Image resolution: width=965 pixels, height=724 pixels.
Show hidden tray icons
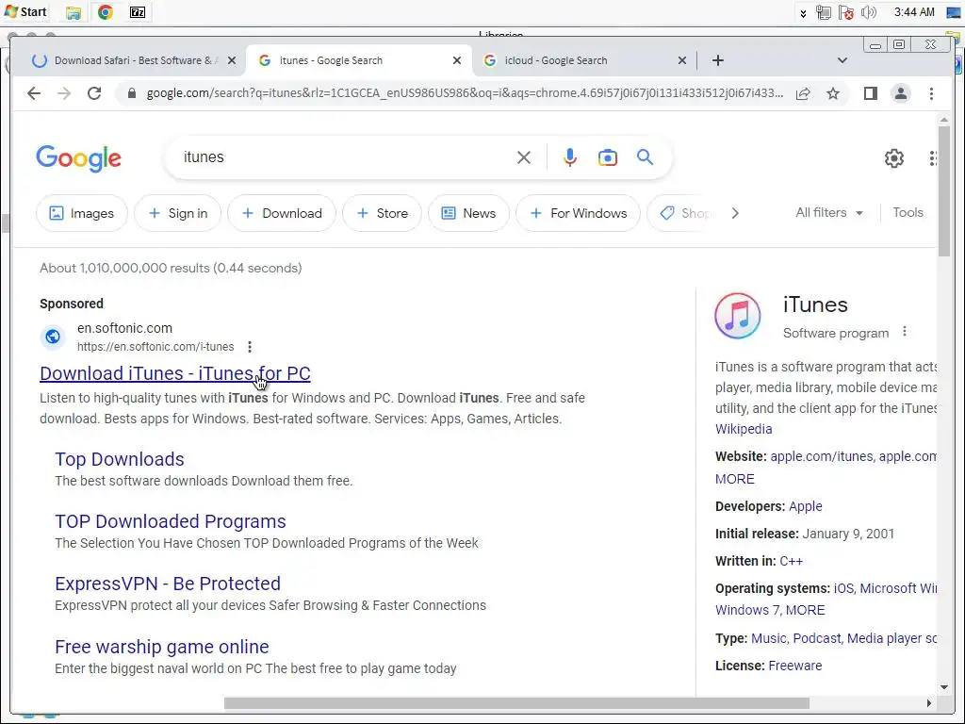(803, 13)
